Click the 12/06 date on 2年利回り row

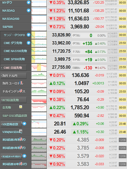tap(123, 140)
